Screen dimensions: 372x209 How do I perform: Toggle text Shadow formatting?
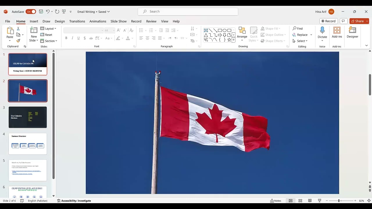click(x=85, y=38)
